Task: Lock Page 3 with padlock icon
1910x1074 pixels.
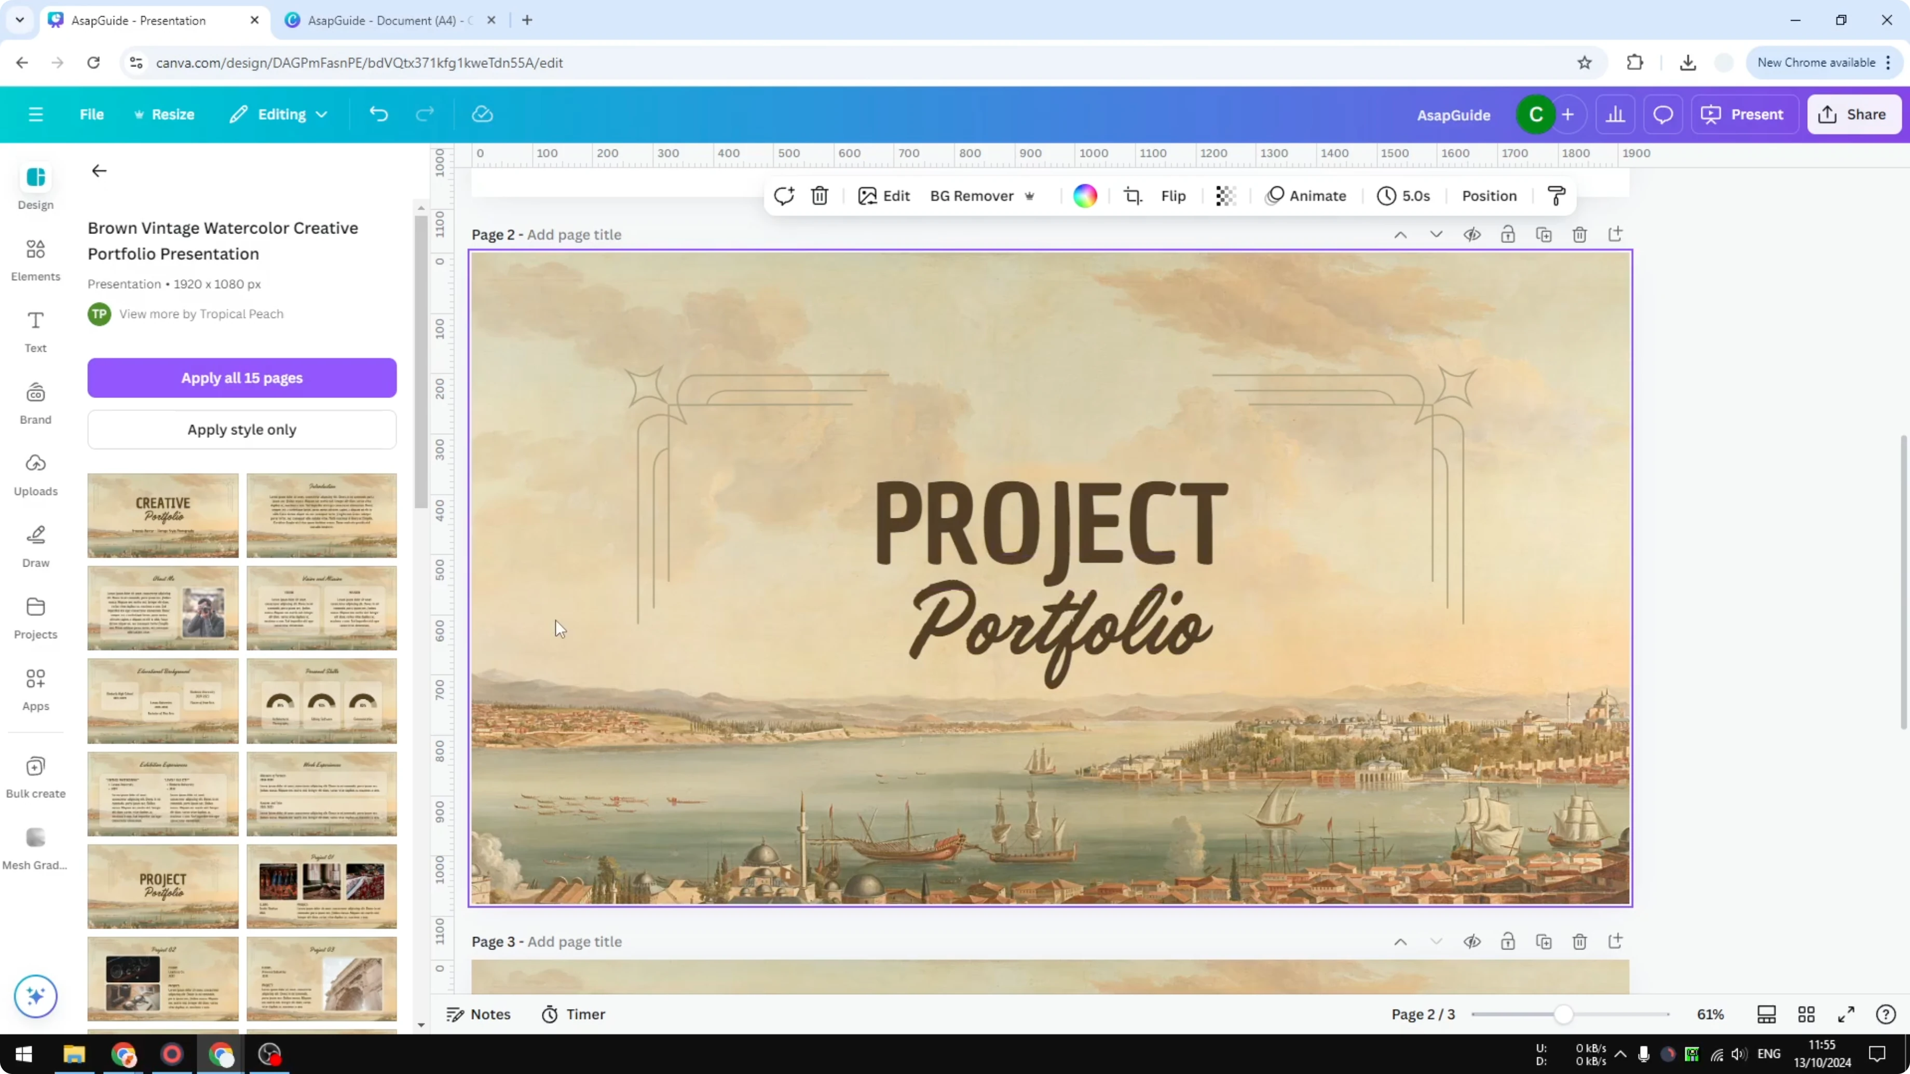Action: pos(1508,941)
